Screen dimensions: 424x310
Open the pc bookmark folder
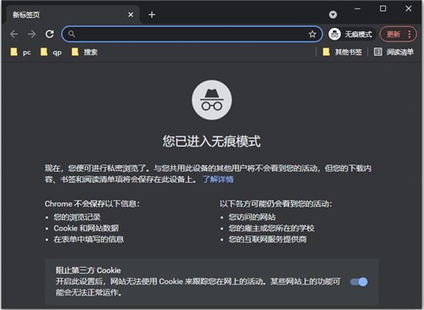[20, 52]
